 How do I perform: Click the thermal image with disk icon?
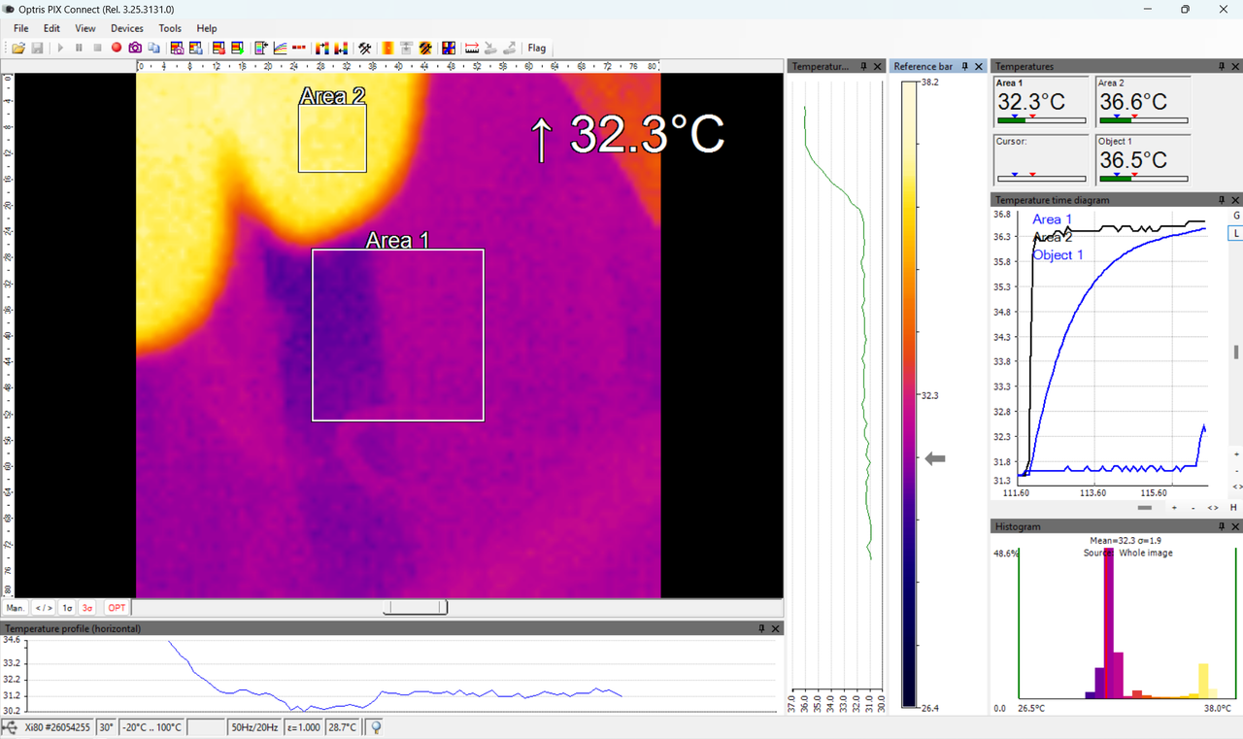tap(195, 48)
